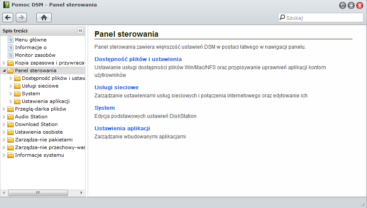
Task: Select Download Station tree item
Action: [36, 124]
